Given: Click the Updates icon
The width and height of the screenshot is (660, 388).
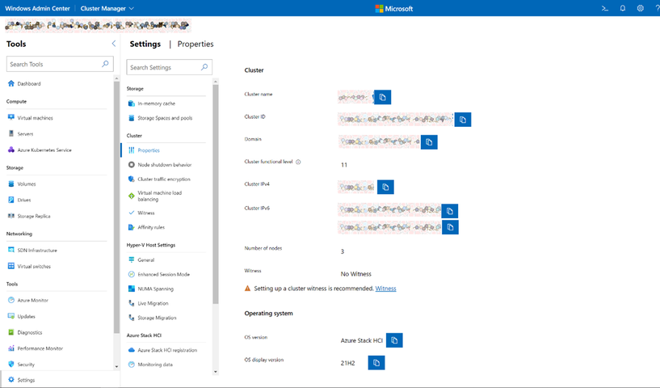Looking at the screenshot, I should pyautogui.click(x=11, y=316).
